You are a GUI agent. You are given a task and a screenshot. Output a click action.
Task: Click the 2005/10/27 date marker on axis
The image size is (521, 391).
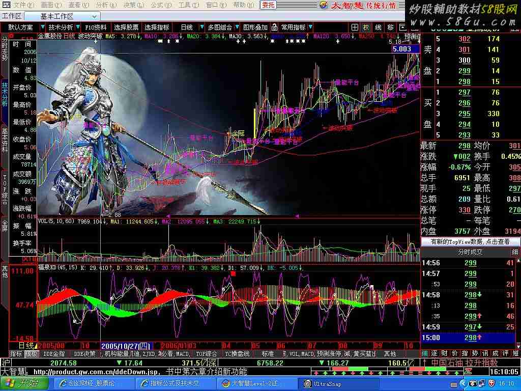click(x=126, y=346)
